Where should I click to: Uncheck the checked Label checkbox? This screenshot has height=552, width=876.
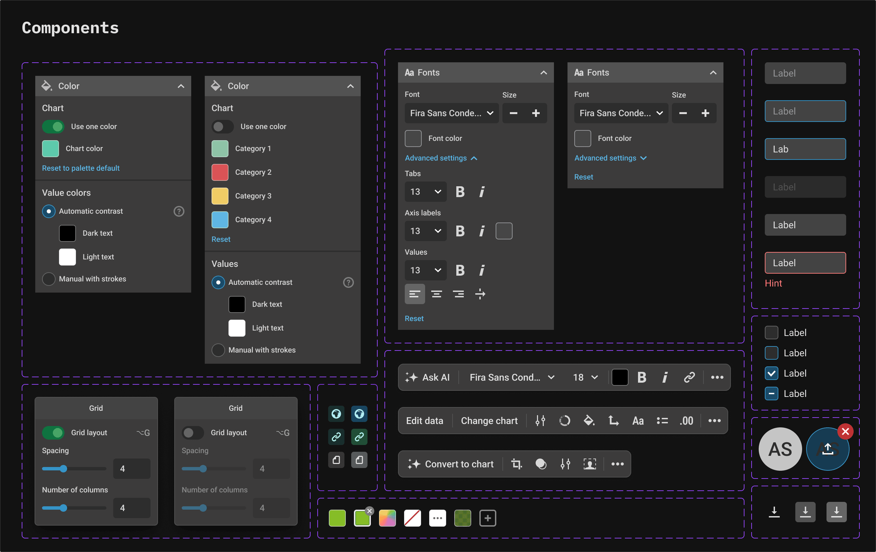tap(772, 373)
